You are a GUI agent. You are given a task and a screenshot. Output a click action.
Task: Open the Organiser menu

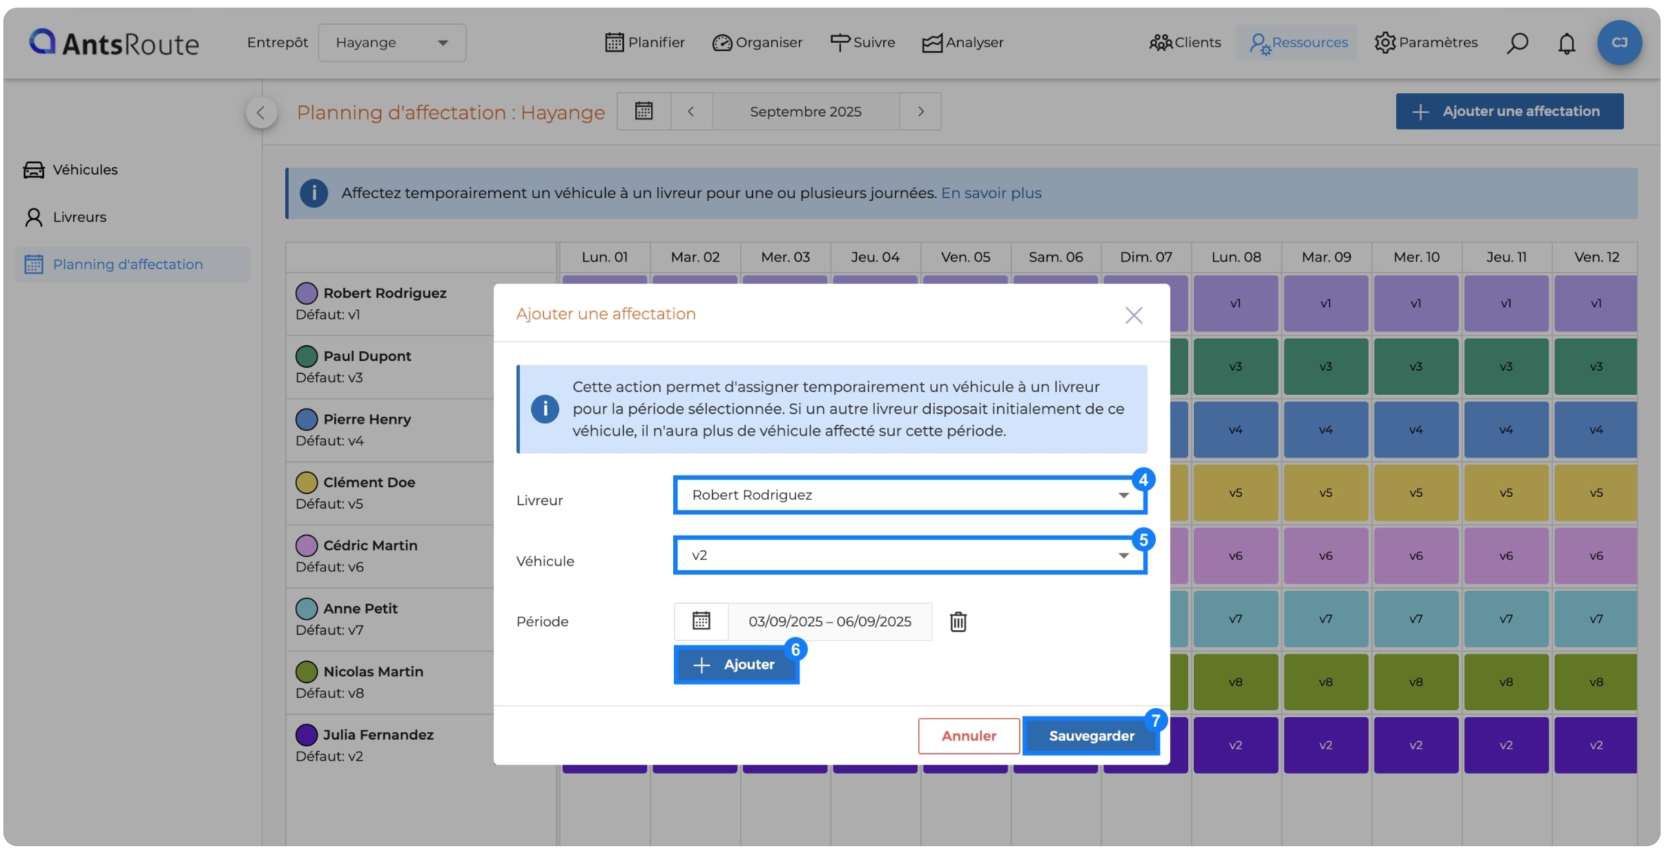757,43
